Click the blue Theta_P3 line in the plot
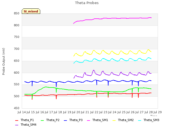The height and width of the screenshot is (130, 174). [x=88, y=81]
